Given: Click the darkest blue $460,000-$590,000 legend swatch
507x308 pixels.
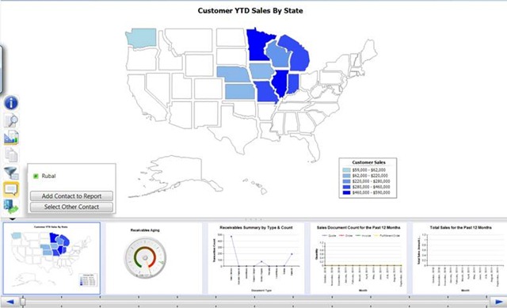Looking at the screenshot, I should click(346, 192).
